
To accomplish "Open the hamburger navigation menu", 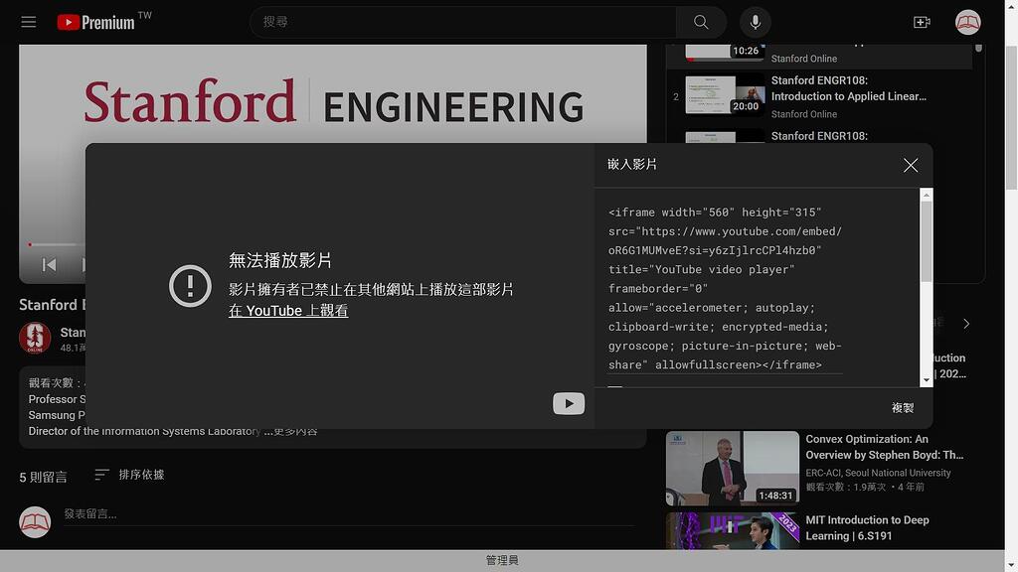I will [28, 21].
